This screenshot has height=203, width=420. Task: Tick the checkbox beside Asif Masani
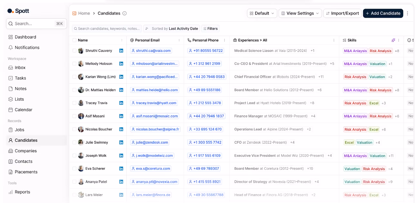pos(75,116)
